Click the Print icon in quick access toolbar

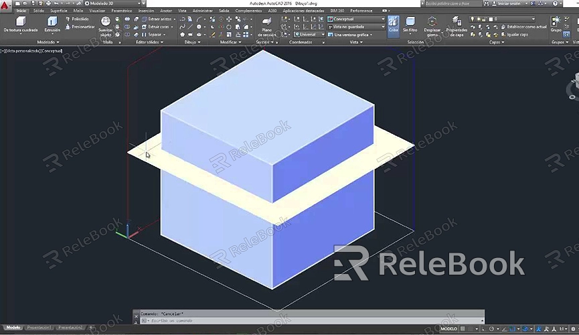pos(48,3)
